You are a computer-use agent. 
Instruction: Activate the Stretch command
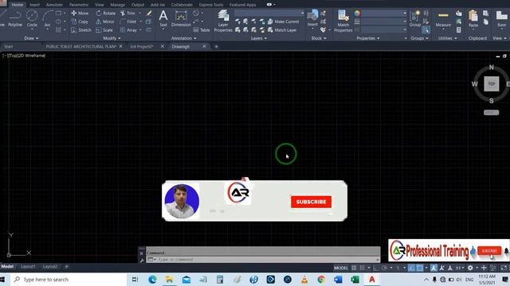click(81, 30)
